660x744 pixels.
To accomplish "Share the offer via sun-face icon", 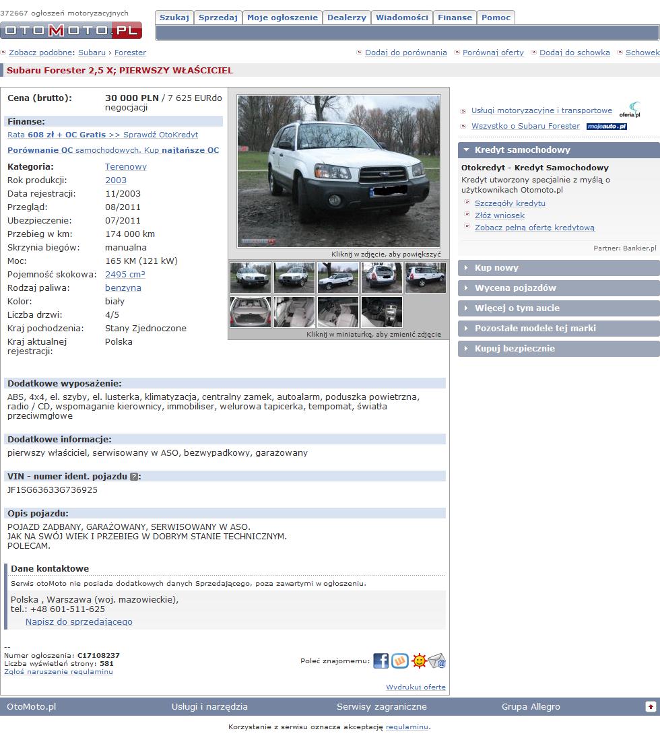I will (419, 661).
